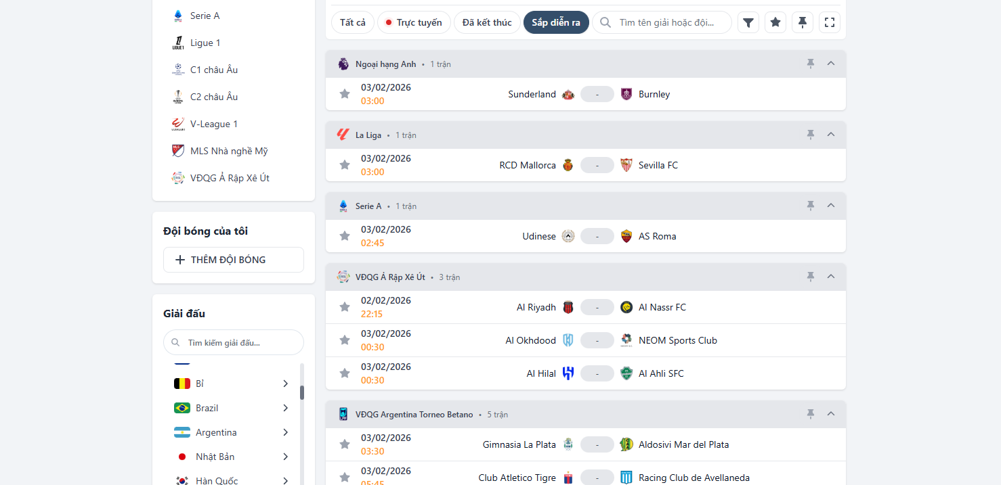Favorite the Sunderland vs Burnley match
1001x485 pixels.
[x=345, y=94]
